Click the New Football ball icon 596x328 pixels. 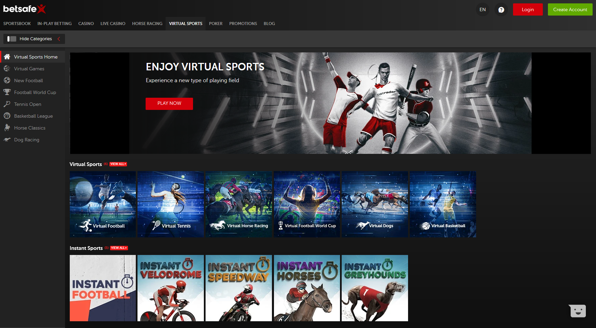7,80
